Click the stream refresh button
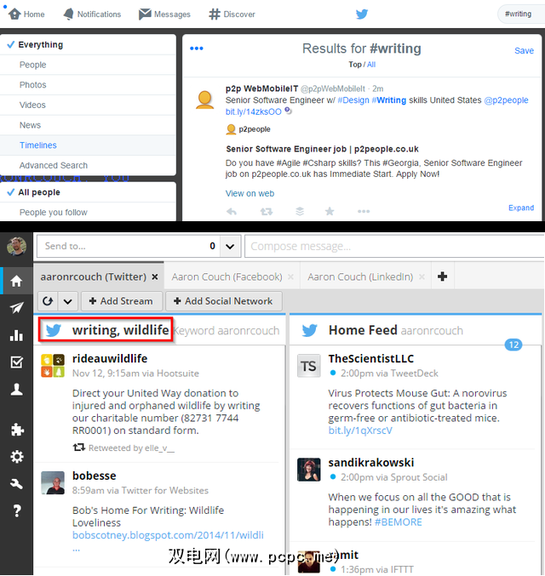 point(48,301)
